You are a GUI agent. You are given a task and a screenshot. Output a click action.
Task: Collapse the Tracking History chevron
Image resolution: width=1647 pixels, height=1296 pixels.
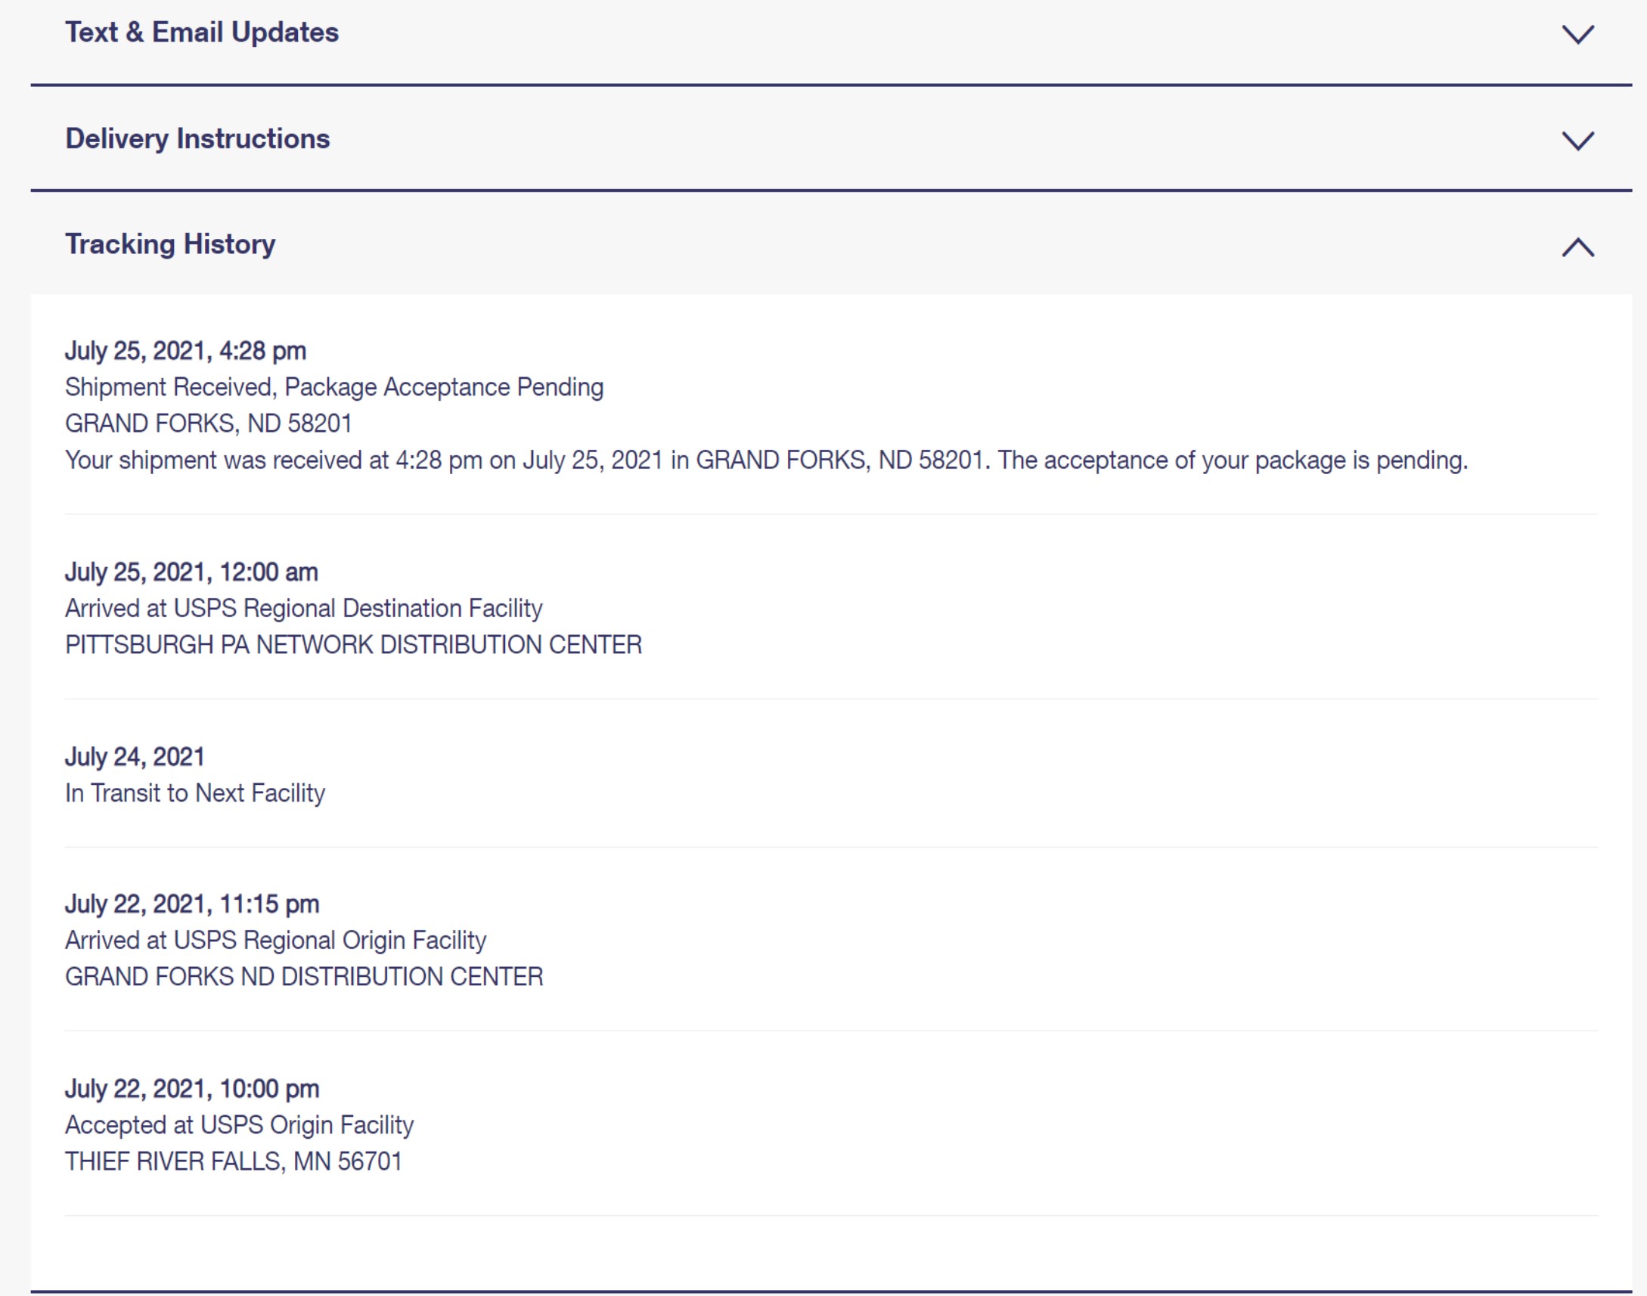(x=1577, y=246)
